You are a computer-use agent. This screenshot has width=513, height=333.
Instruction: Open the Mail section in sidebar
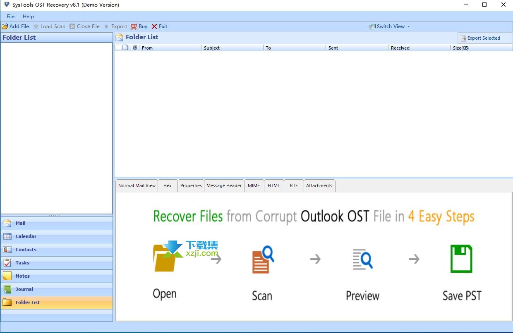click(21, 223)
